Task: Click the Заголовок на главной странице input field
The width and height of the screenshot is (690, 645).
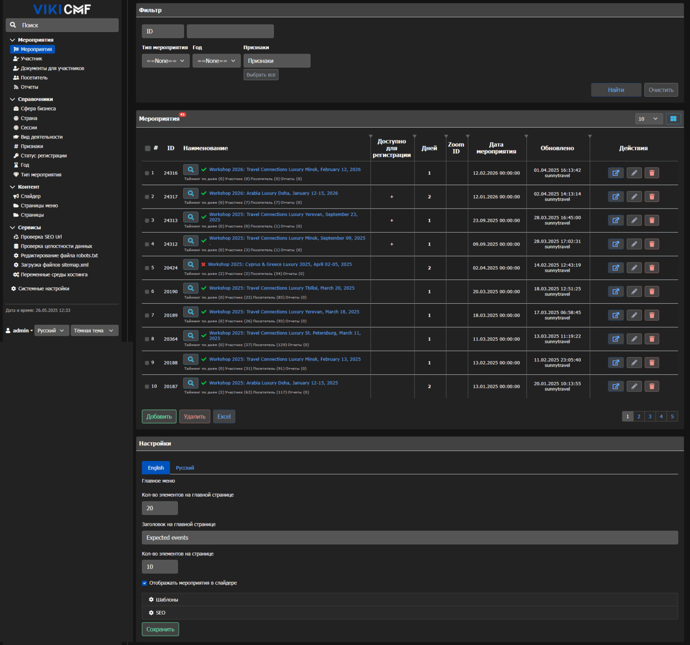Action: (409, 537)
